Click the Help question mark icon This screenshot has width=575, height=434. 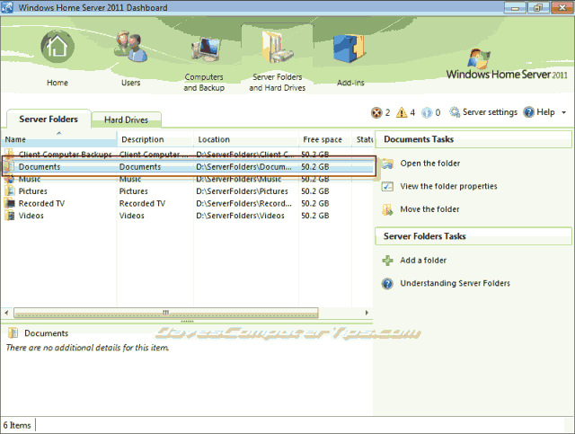pyautogui.click(x=529, y=112)
